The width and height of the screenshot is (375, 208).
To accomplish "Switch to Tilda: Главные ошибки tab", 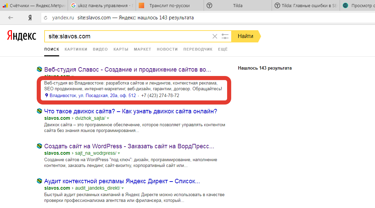I will 306,5.
